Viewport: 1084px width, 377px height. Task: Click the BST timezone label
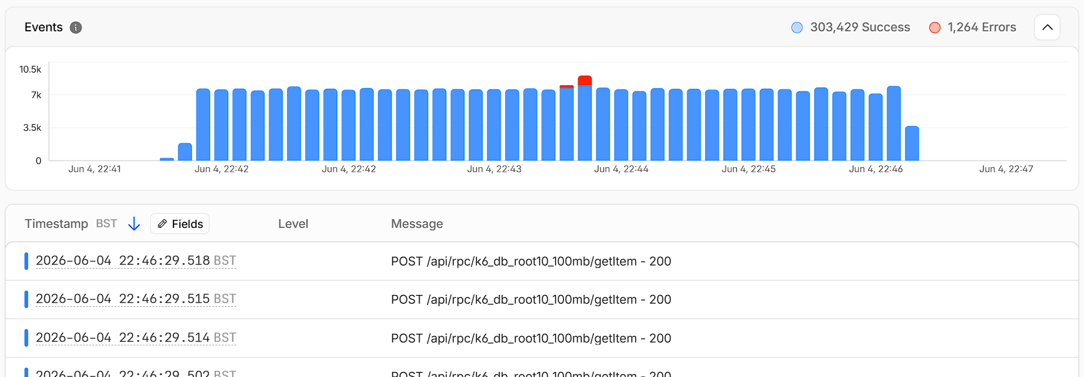107,224
